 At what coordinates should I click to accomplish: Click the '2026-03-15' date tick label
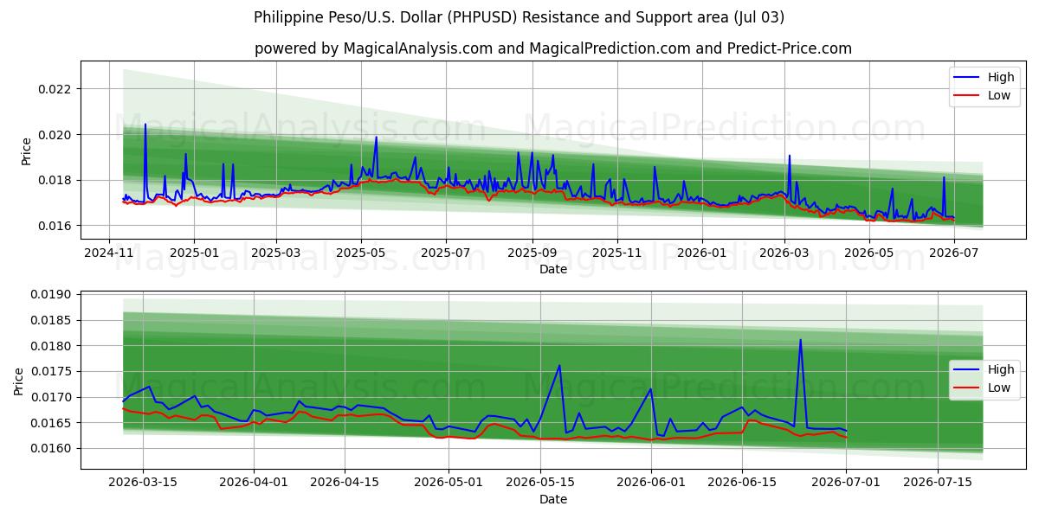tap(143, 482)
